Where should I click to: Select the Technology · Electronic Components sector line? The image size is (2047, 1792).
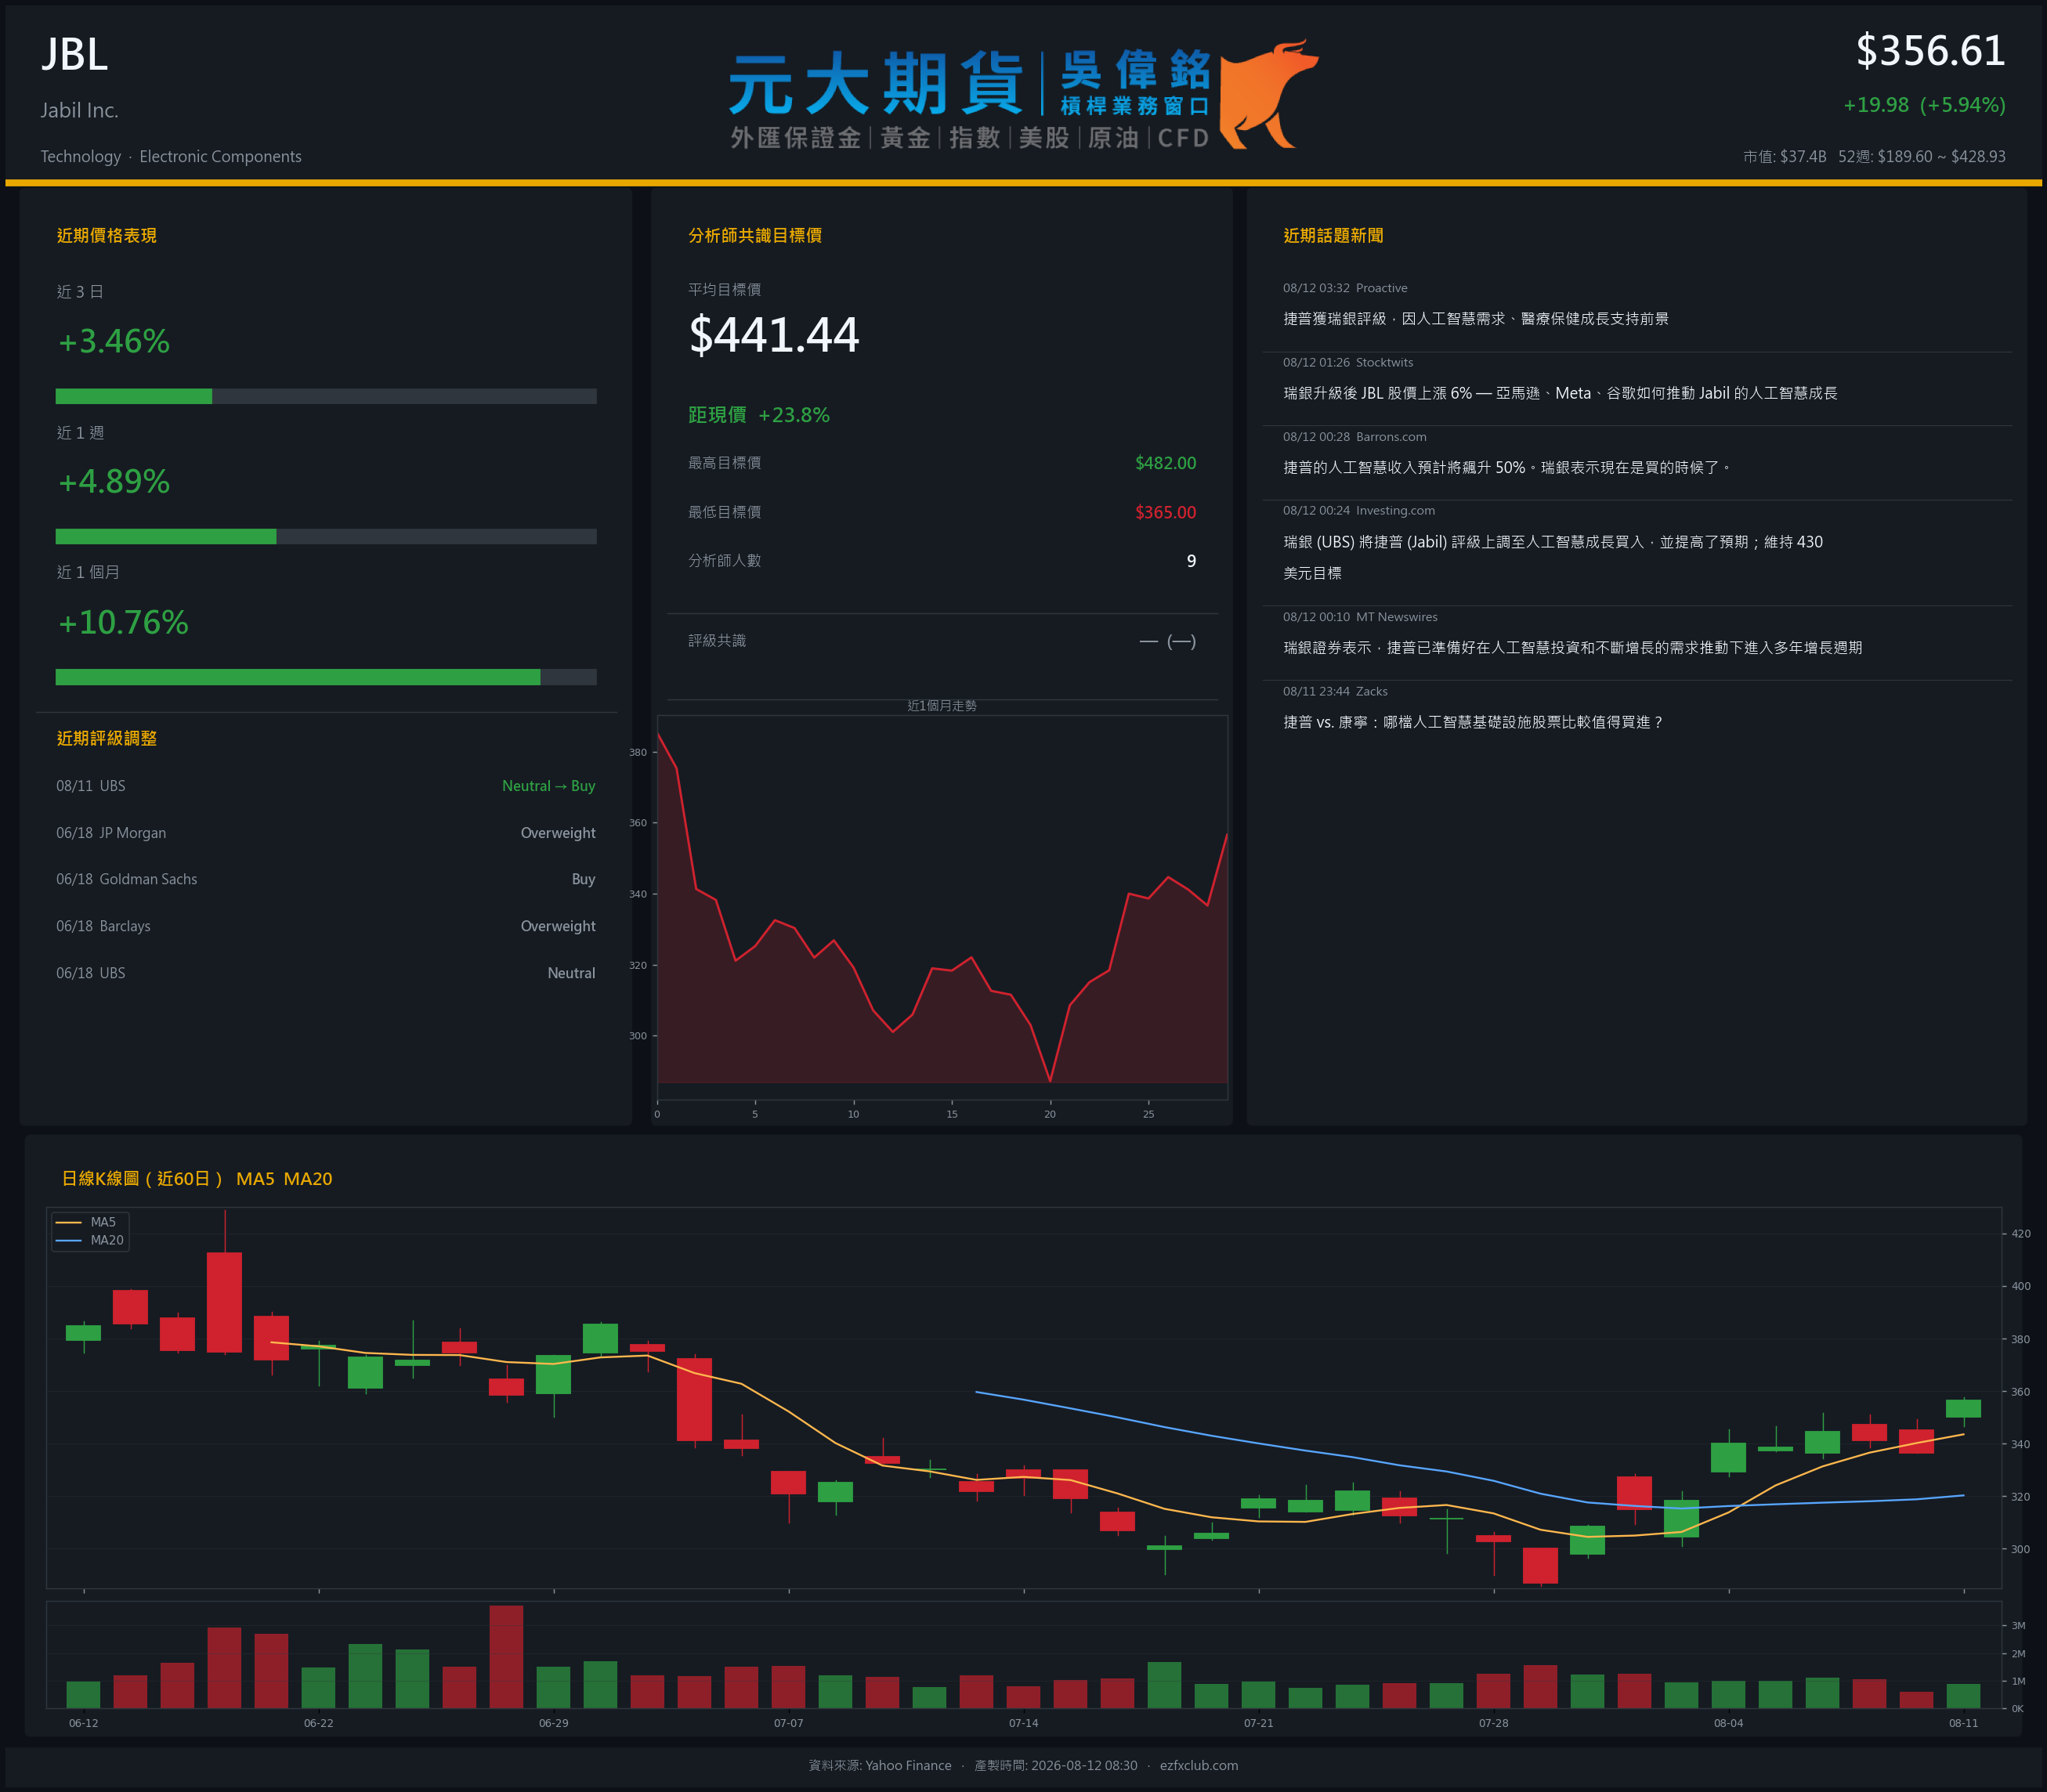click(171, 156)
